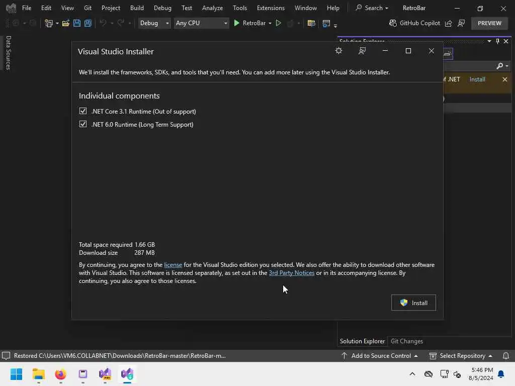Open the 3rd Party Notices link
515x386 pixels.
point(291,273)
